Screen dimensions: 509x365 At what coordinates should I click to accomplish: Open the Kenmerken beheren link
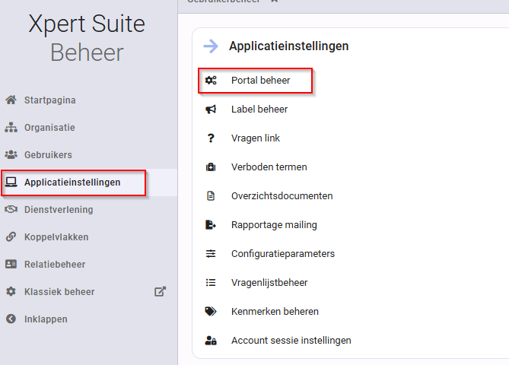275,311
